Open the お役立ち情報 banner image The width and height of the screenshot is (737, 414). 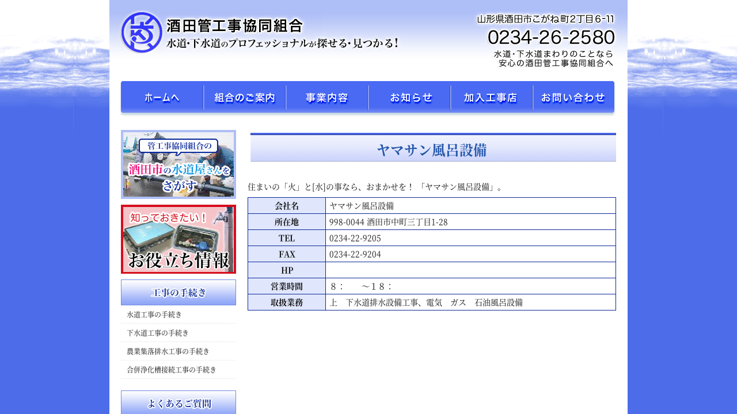[178, 239]
